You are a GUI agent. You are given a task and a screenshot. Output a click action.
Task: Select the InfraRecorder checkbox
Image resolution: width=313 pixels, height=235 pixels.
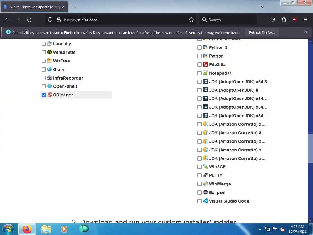click(43, 78)
